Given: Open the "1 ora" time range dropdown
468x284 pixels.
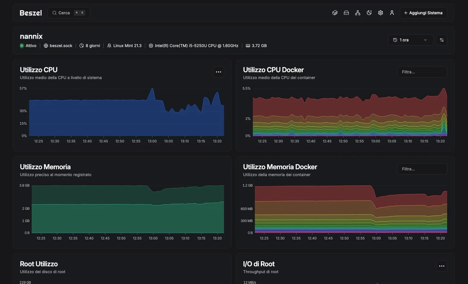Looking at the screenshot, I should coord(411,40).
